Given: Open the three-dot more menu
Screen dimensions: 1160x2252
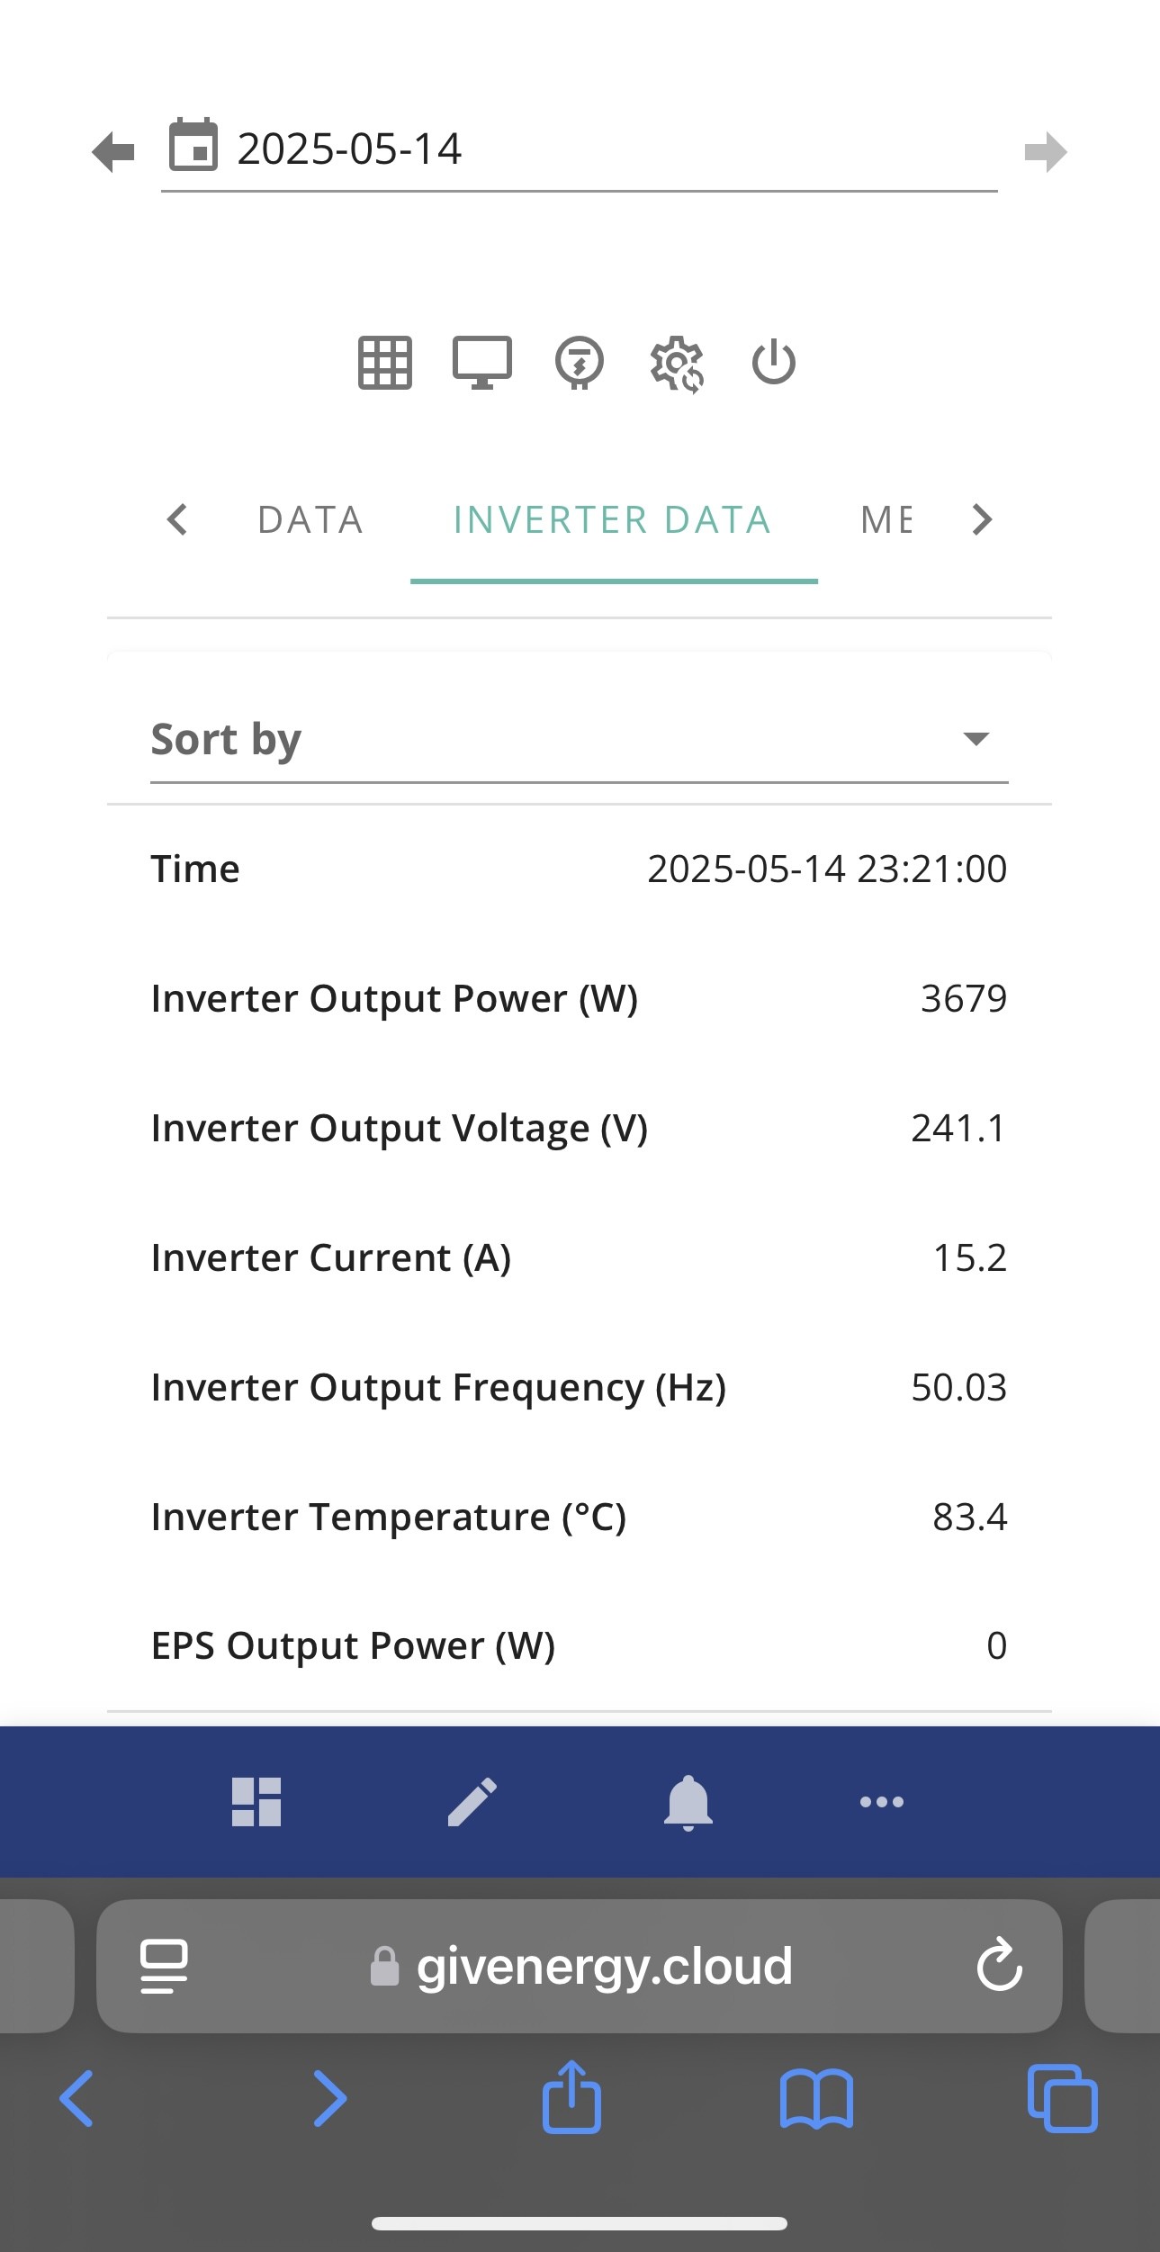Looking at the screenshot, I should [x=882, y=1802].
